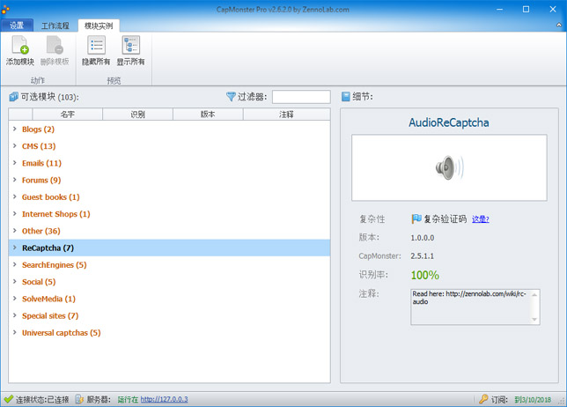Select the SolveMedia (1) row
567x407 pixels.
tap(169, 299)
